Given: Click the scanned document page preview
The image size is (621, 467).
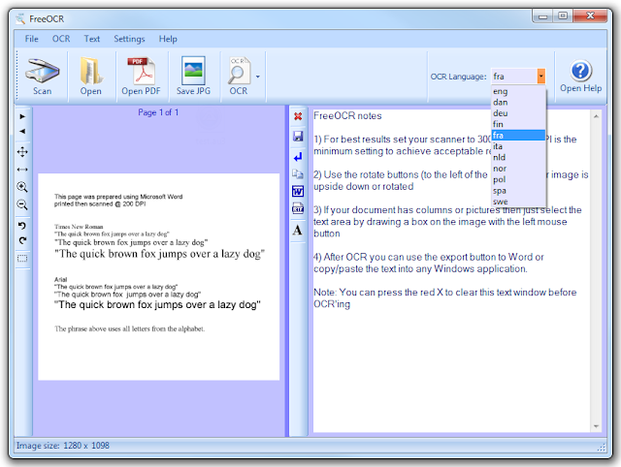Looking at the screenshot, I should (159, 277).
